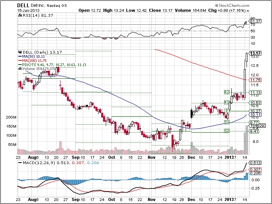Viewport: 272px width, 204px height.
Task: Click the 81.37 RSI value tag
Action: pos(255,21)
